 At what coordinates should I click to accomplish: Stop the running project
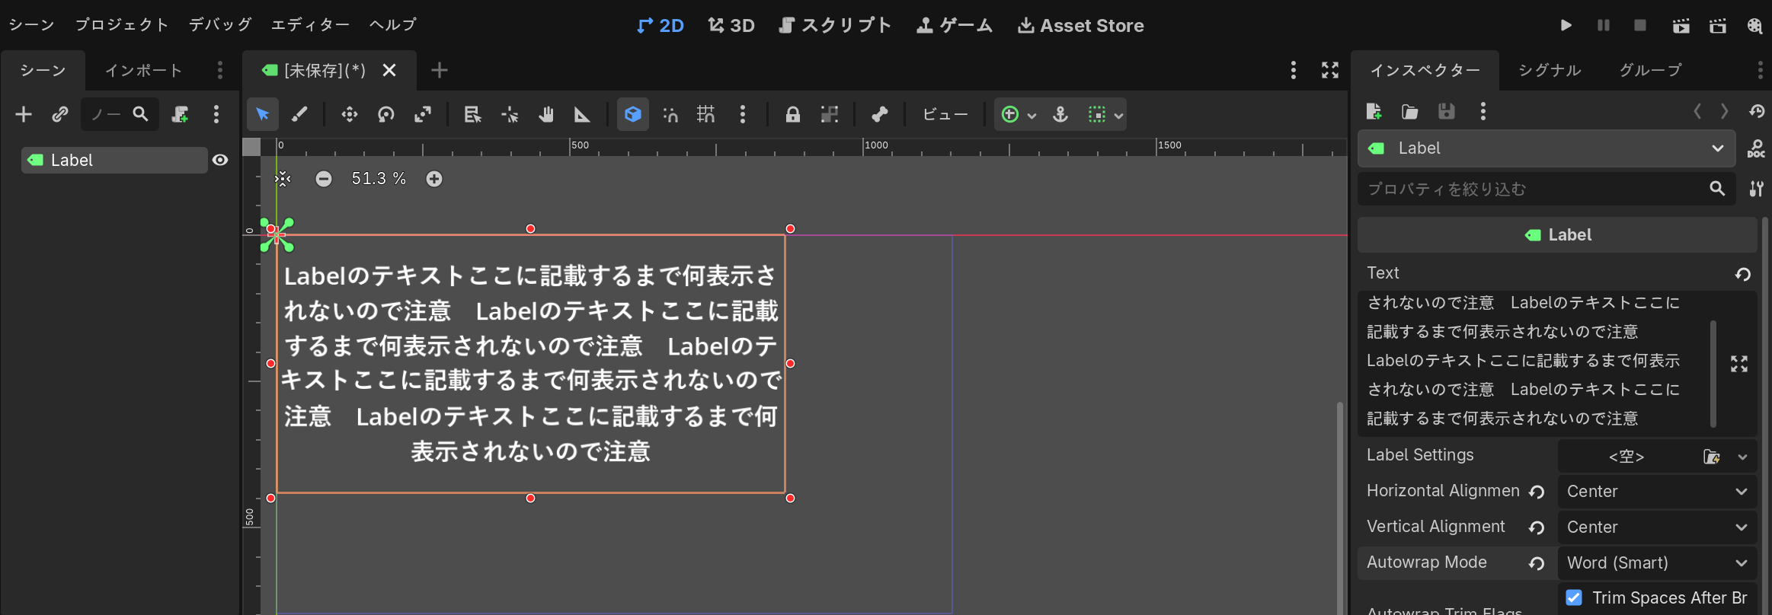pos(1640,25)
